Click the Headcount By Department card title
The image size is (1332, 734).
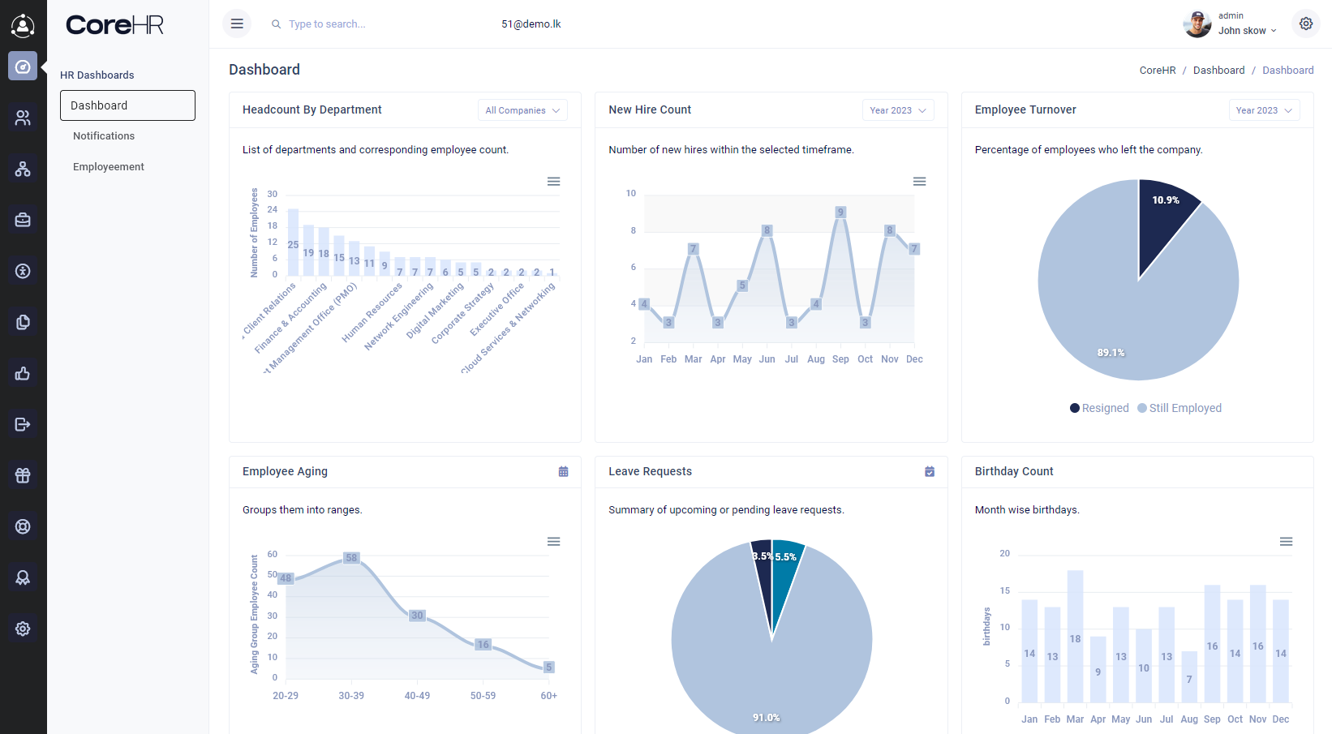click(312, 109)
